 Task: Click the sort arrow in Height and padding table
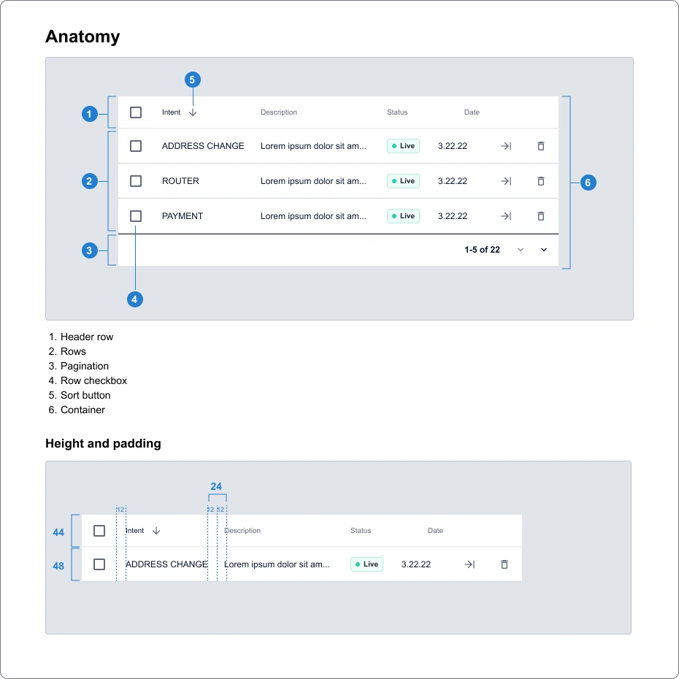coord(156,531)
